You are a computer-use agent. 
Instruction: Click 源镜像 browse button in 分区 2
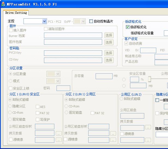point(113,140)
